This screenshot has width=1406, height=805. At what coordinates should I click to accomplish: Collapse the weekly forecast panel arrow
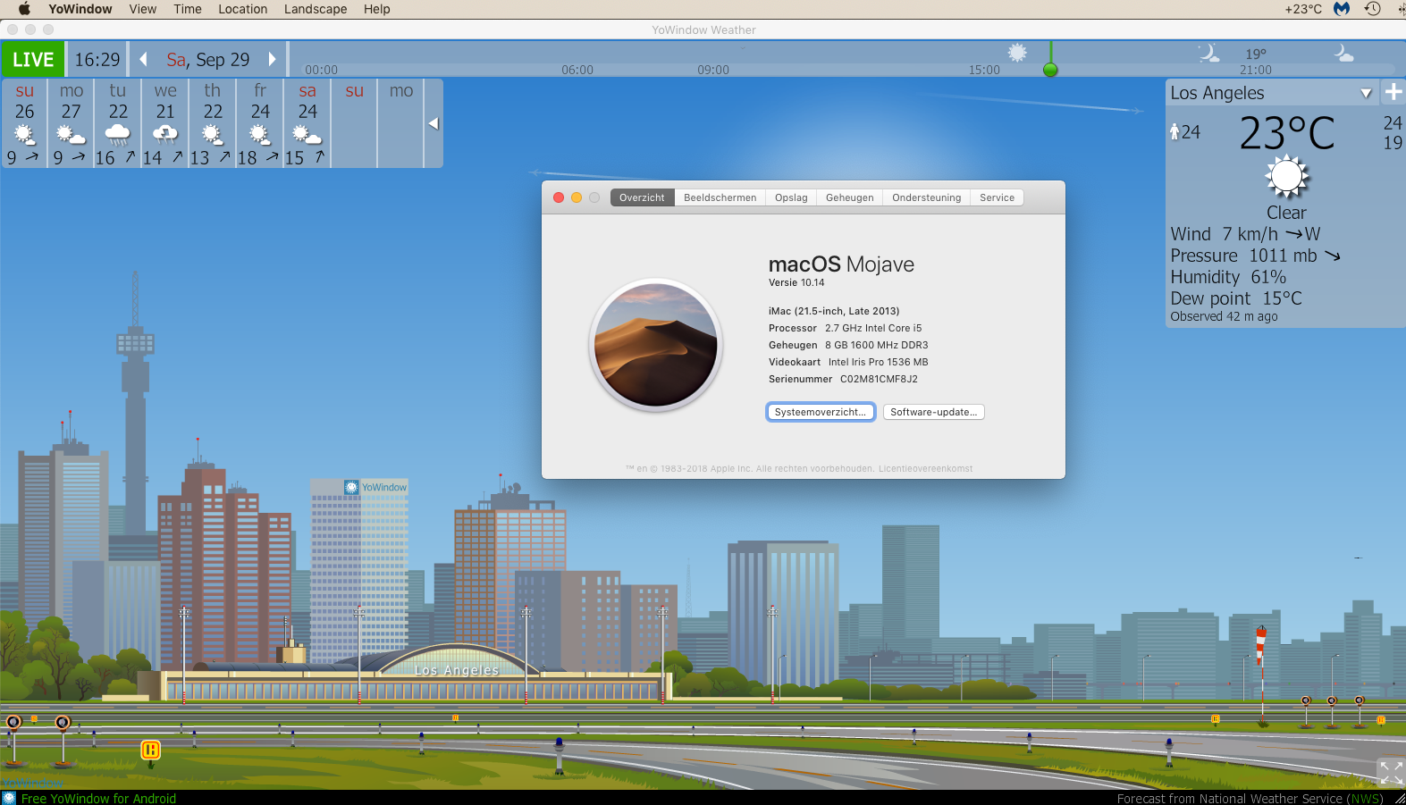coord(434,123)
